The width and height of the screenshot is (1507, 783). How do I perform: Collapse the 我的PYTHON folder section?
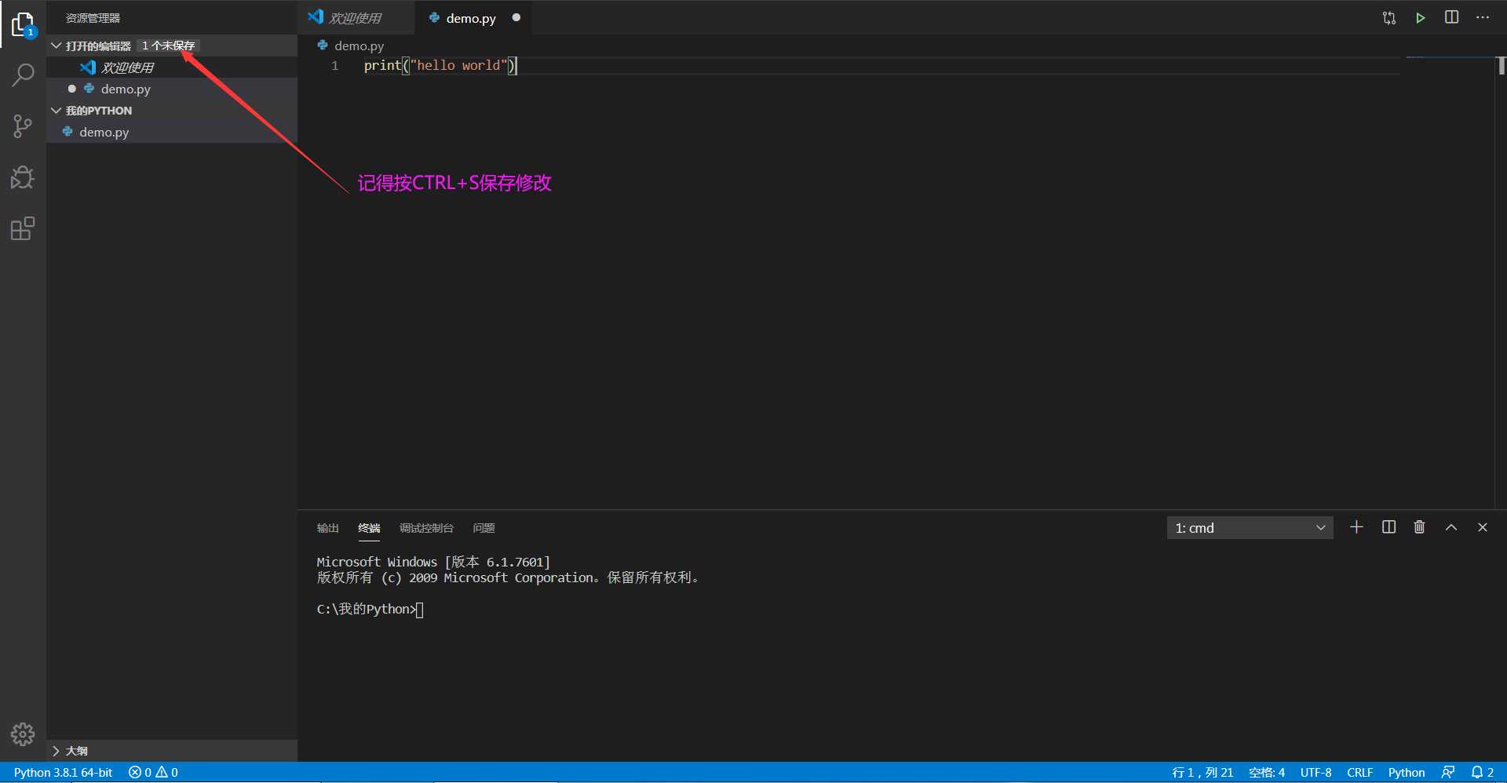coord(171,111)
